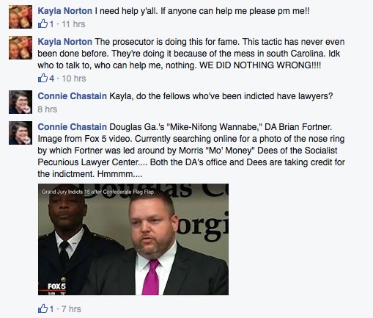
Task: Open Connie Chastain's avatar on Fortner comment
Action: [x=21, y=133]
